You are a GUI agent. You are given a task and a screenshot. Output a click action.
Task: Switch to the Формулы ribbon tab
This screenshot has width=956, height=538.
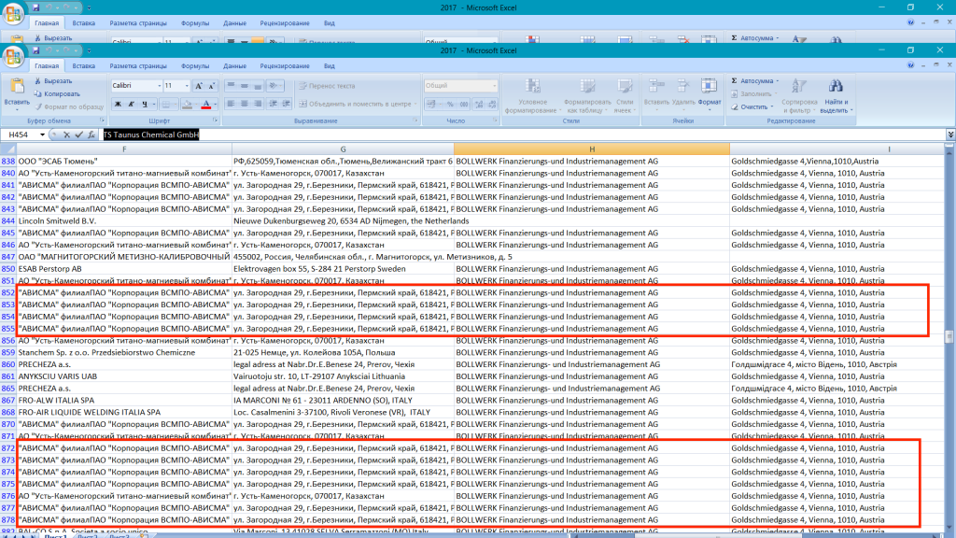pos(195,66)
